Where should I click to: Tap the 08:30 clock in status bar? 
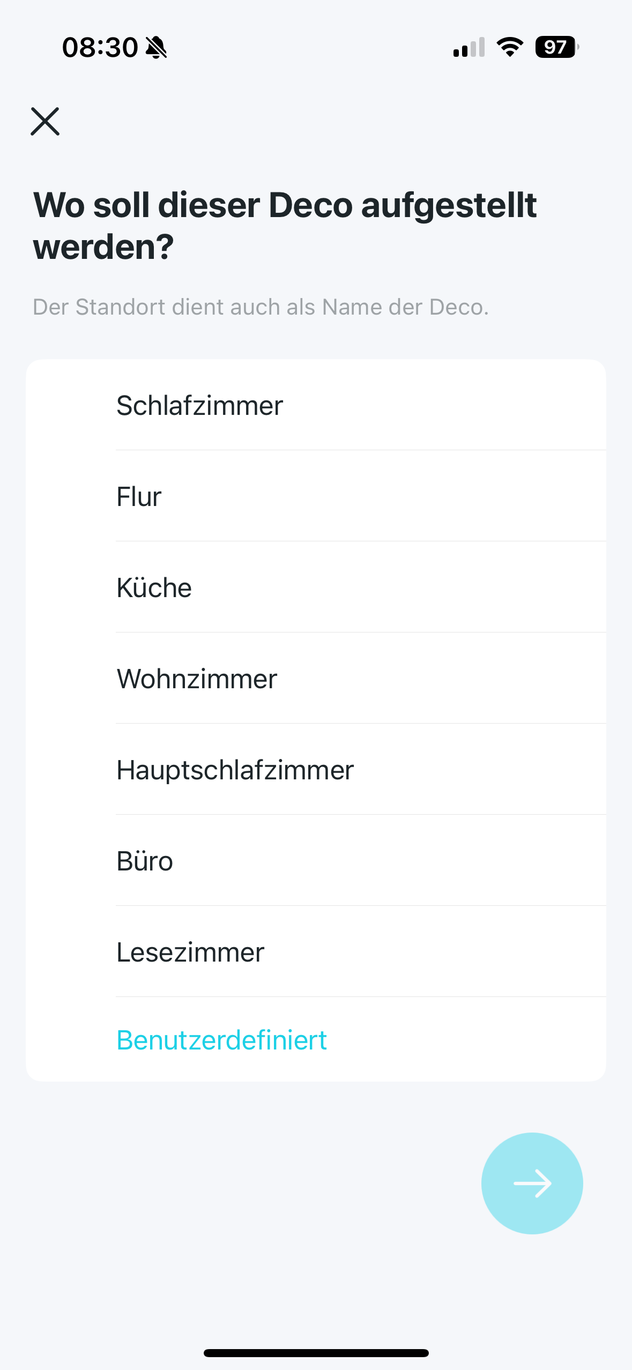100,48
